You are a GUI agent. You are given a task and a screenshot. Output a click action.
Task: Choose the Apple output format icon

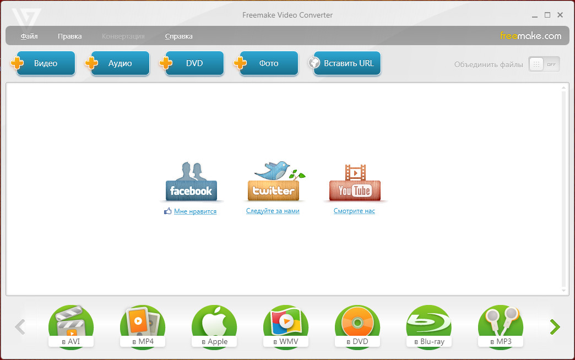click(214, 325)
